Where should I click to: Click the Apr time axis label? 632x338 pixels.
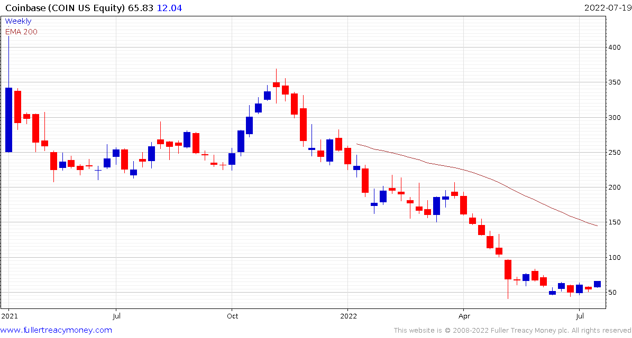pos(463,316)
